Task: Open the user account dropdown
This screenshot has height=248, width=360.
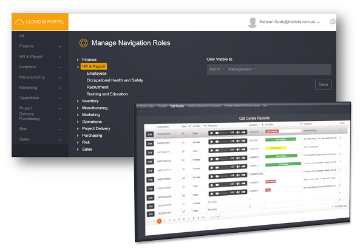Action: [318, 22]
